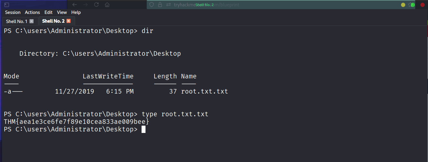Open the Session menu
The width and height of the screenshot is (428, 162).
click(x=13, y=12)
